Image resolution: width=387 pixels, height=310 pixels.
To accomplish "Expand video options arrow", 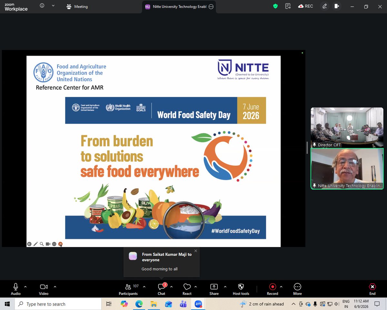I will click(x=55, y=287).
